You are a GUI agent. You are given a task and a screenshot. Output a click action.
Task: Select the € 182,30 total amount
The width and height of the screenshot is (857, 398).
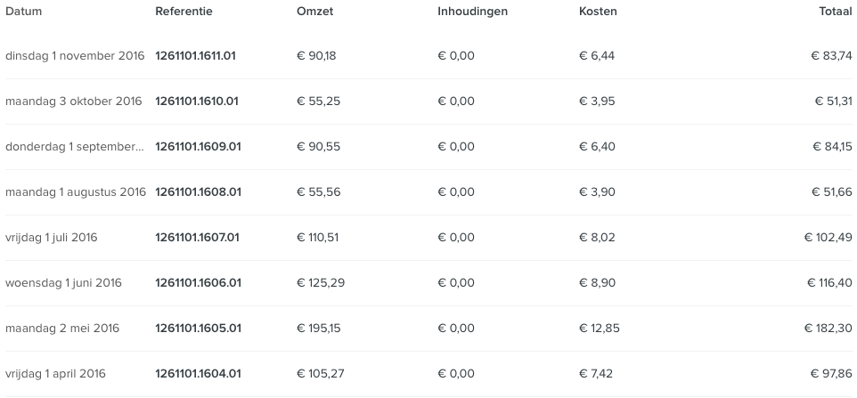828,328
